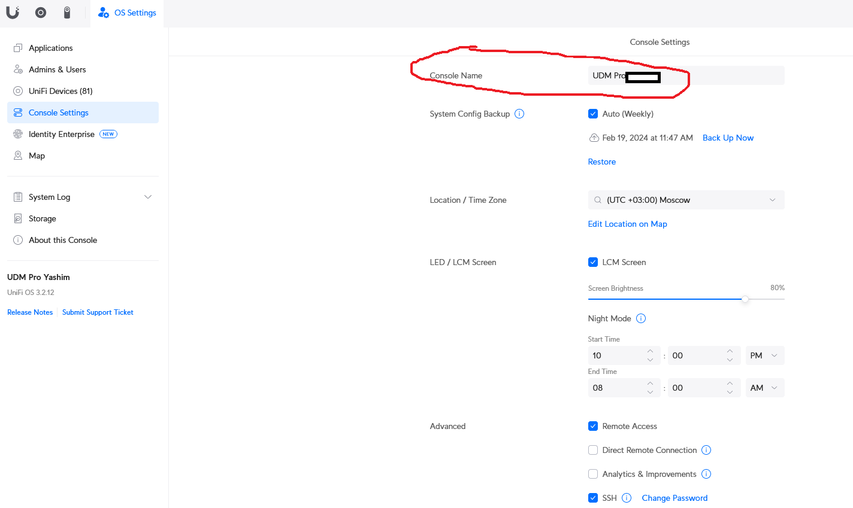Open the UniFi Protect camera icon
This screenshot has width=853, height=508.
click(67, 12)
